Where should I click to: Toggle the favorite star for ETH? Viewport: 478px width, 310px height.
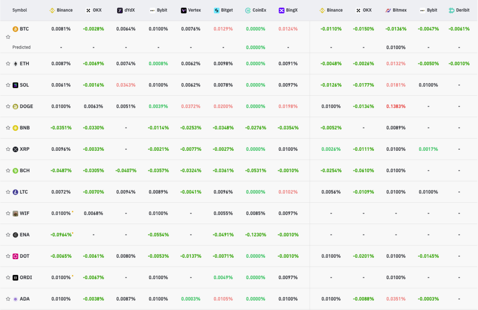8,63
